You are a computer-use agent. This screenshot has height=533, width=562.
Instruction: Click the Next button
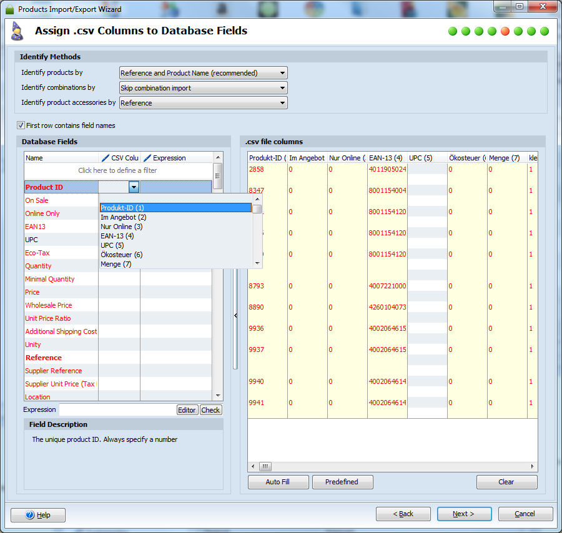pyautogui.click(x=464, y=514)
